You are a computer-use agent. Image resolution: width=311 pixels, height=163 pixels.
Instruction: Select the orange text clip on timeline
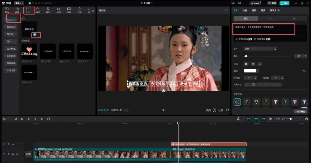pyautogui.click(x=209, y=144)
